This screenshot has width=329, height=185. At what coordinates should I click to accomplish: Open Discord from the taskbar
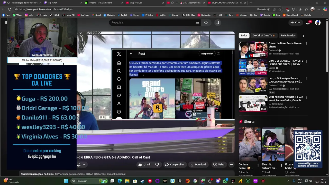coord(218,181)
